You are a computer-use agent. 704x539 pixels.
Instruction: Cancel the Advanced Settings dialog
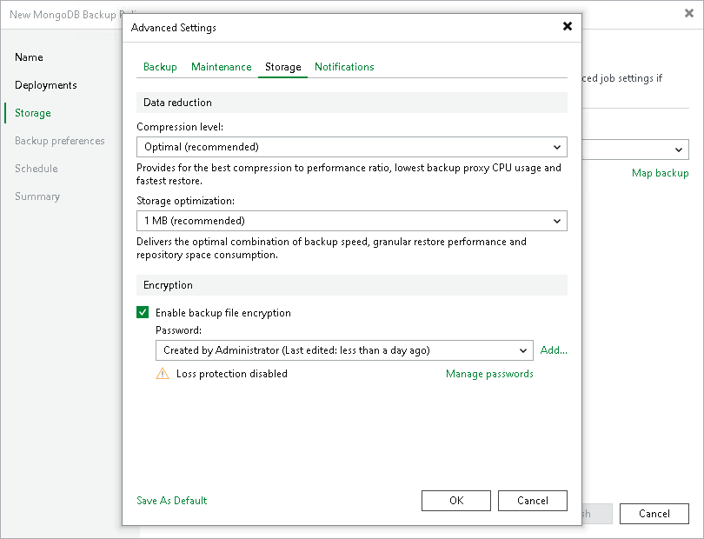click(x=533, y=501)
